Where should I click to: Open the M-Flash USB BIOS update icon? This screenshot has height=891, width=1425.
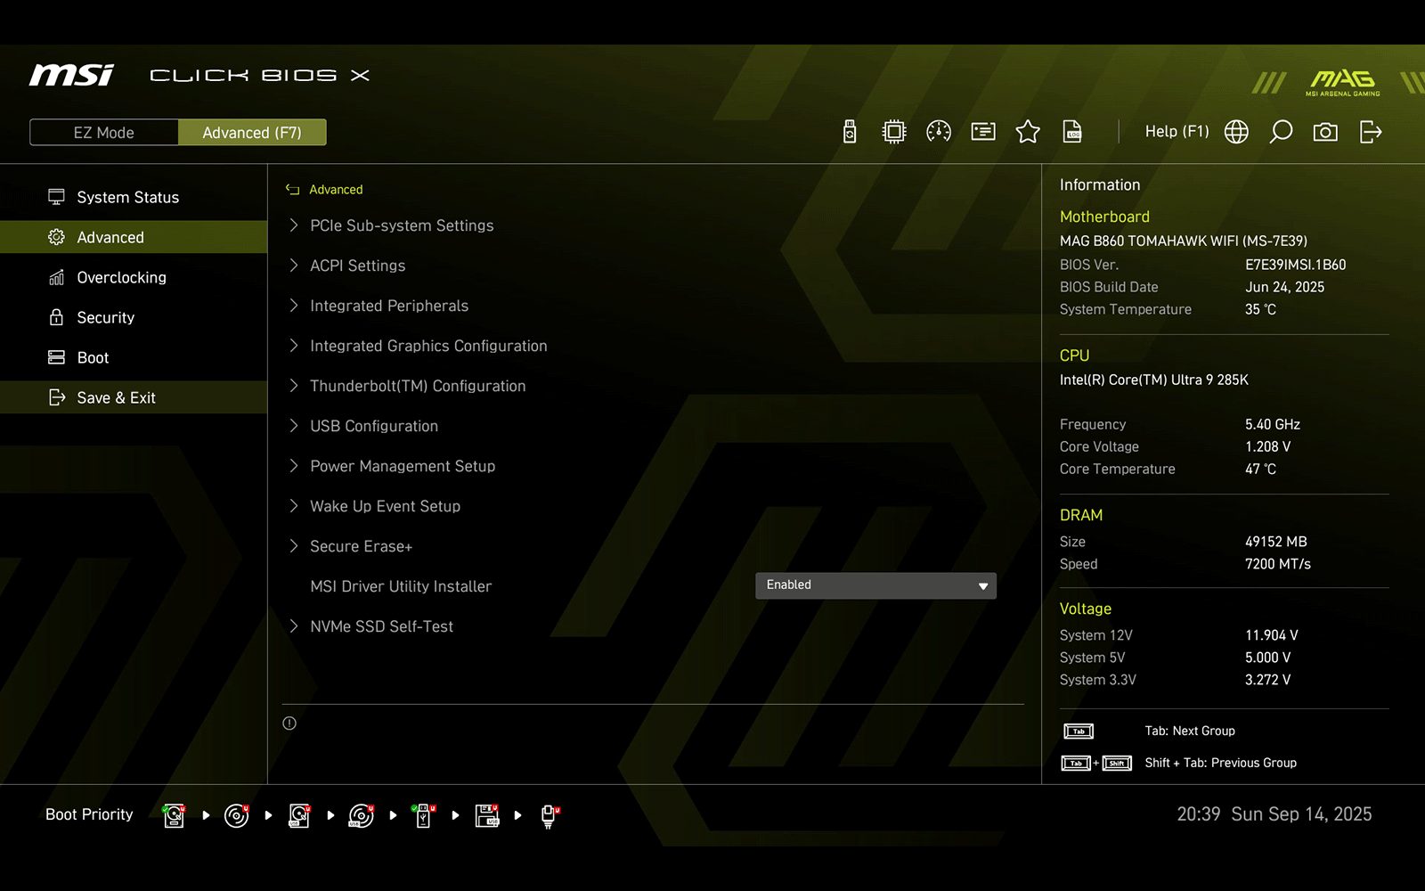850,132
